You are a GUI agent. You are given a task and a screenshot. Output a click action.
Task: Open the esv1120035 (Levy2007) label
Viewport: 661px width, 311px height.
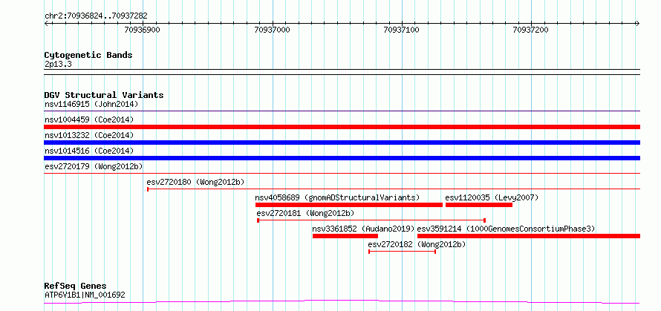tap(492, 197)
